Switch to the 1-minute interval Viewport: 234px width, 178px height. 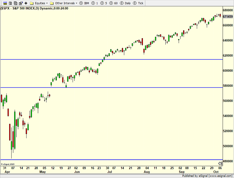tap(95, 3)
